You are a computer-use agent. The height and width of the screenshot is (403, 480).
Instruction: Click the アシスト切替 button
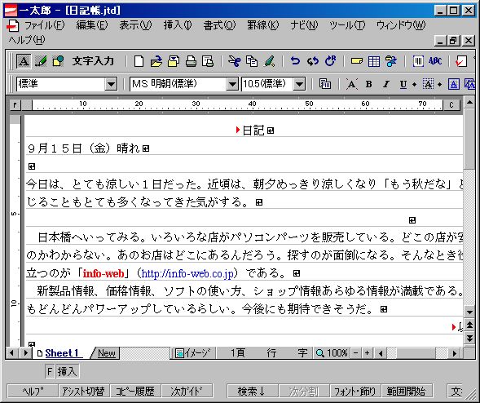[x=84, y=391]
